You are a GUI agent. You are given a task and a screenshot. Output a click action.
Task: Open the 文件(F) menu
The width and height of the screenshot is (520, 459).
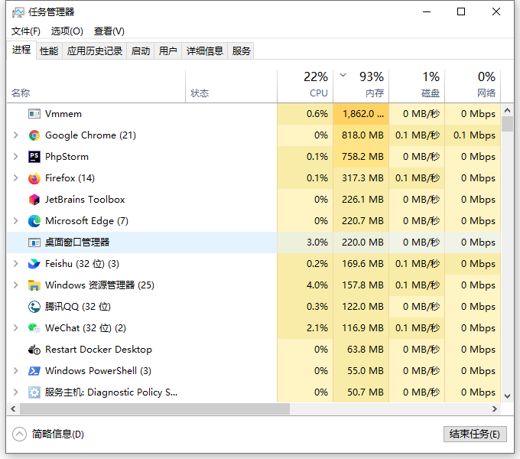point(26,31)
